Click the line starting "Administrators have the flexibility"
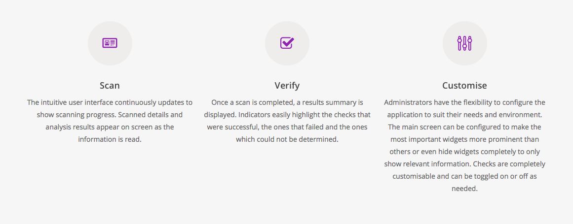 pos(464,102)
